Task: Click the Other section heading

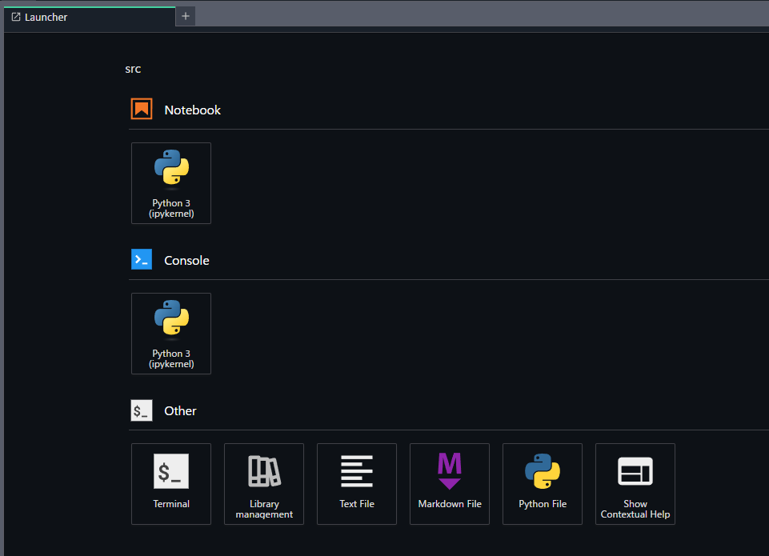Action: (180, 411)
